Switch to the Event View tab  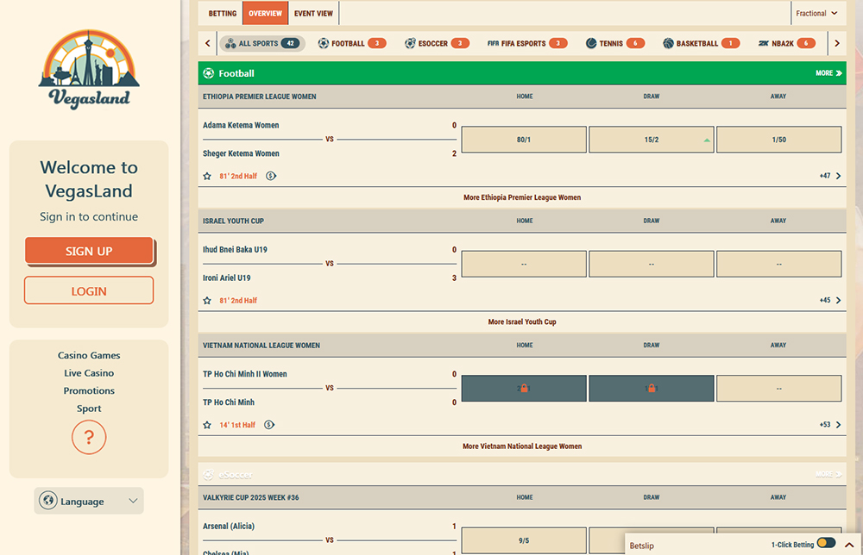tap(313, 14)
